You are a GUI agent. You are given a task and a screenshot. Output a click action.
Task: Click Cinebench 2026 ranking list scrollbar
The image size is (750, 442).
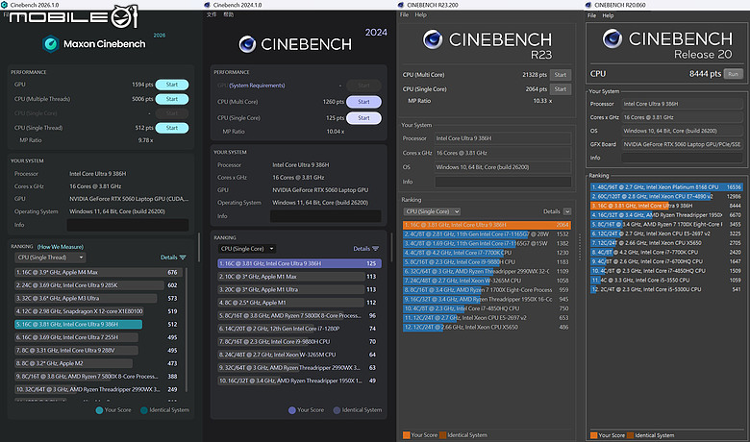[x=187, y=330]
